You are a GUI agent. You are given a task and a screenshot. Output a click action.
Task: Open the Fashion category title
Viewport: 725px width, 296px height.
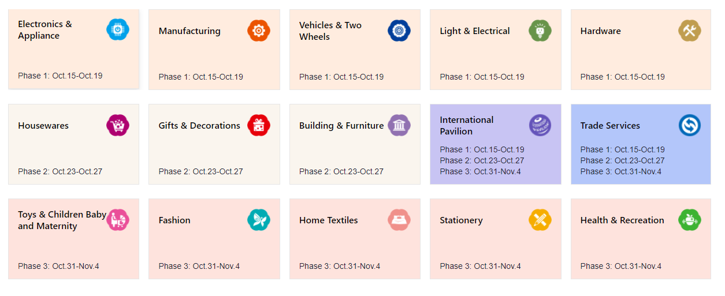click(174, 220)
